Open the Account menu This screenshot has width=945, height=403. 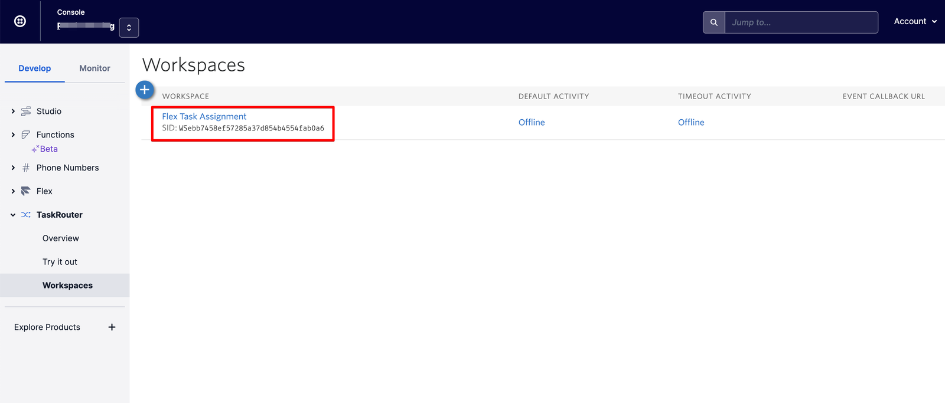click(x=915, y=21)
